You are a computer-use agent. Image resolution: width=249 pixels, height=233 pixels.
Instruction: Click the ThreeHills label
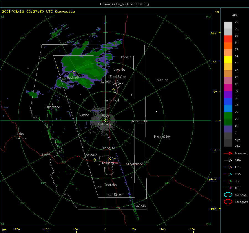click(139, 121)
